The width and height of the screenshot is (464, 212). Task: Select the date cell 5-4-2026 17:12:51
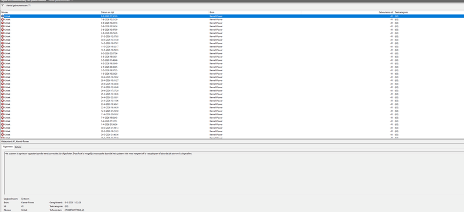(110, 121)
